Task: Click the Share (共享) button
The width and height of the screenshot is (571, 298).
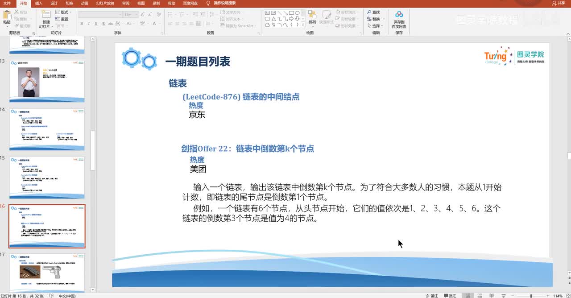Action: click(558, 3)
